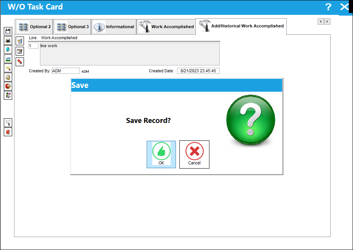Click OK to save the record

(x=161, y=154)
